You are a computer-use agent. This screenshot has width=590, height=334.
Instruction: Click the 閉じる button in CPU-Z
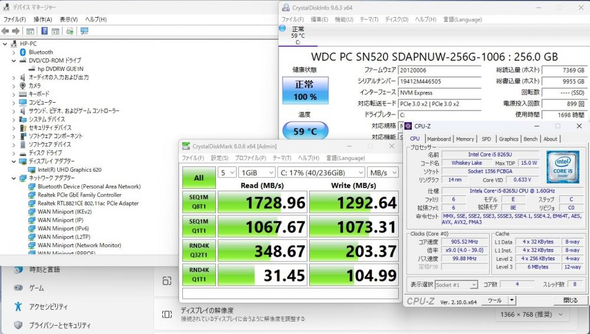[570, 300]
